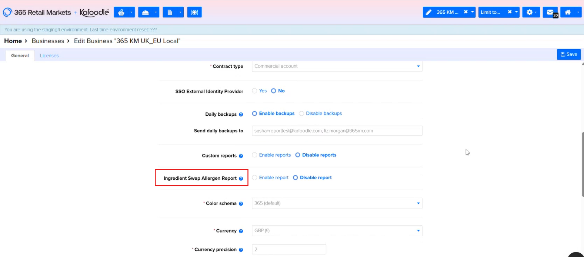
Task: Show the Ingredient Swap Allergen Report help icon
Action: click(x=241, y=179)
